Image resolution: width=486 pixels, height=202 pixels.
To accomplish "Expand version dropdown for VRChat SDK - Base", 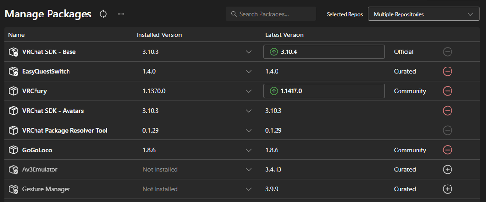I will click(x=248, y=52).
